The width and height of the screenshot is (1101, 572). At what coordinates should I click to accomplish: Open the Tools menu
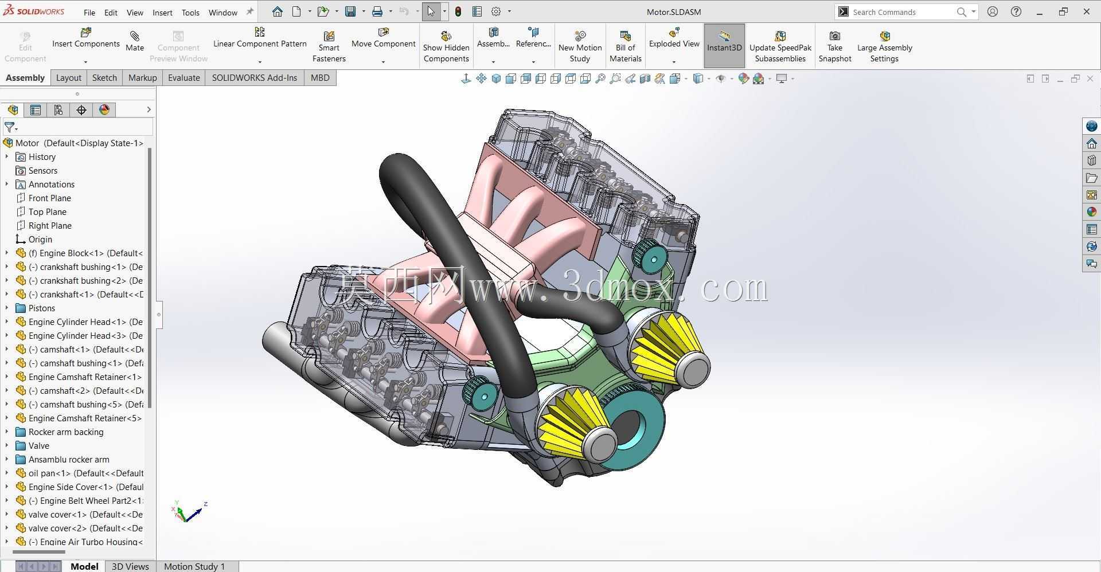[x=190, y=12]
